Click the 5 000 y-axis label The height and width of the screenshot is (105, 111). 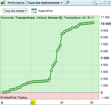(105, 58)
